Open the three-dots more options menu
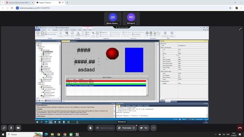Image resolution: width=244 pixels, height=137 pixels. pyautogui.click(x=153, y=128)
